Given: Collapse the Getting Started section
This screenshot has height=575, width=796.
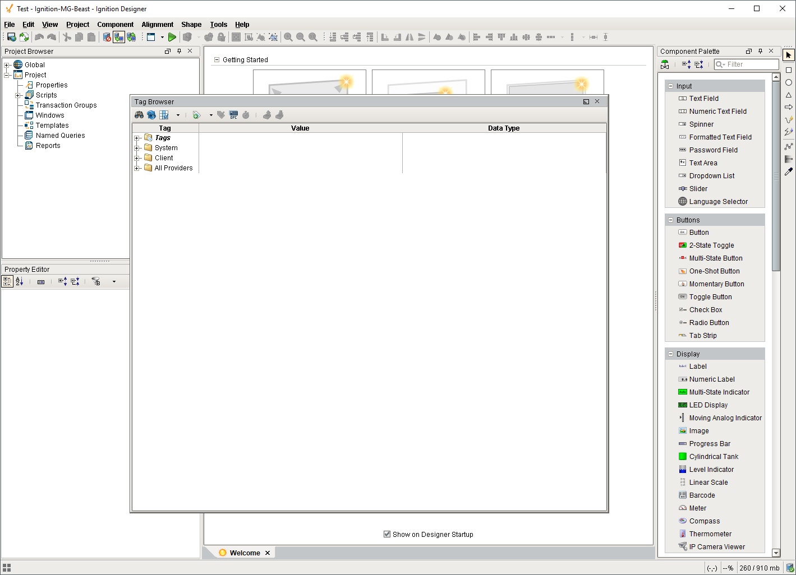Looking at the screenshot, I should [x=217, y=59].
